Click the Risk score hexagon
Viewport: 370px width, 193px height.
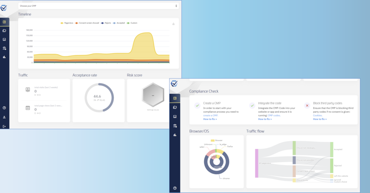[153, 95]
